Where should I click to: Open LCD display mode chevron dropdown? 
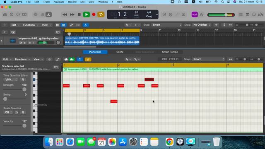(157, 15)
